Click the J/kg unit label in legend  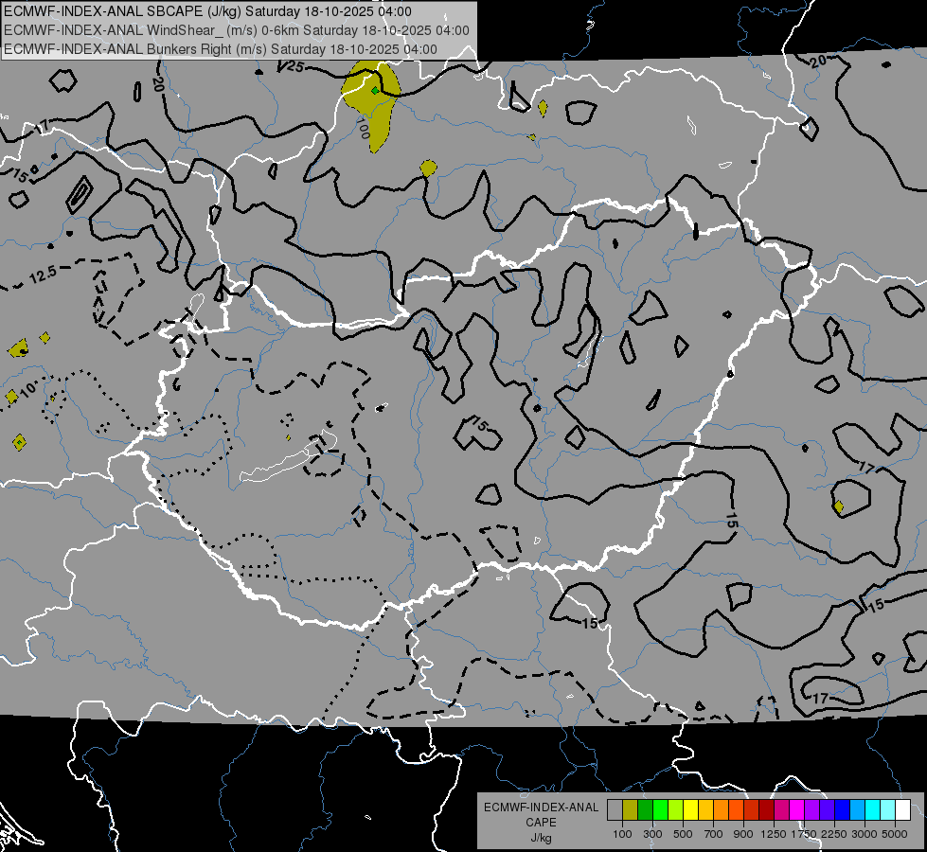(541, 838)
